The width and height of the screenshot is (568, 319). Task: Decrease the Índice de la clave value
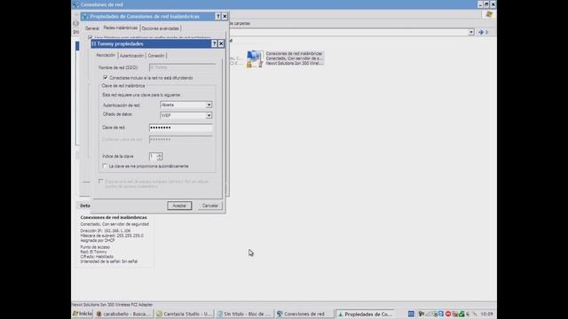160,158
